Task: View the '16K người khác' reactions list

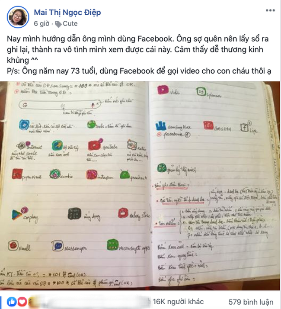Action: click(178, 302)
